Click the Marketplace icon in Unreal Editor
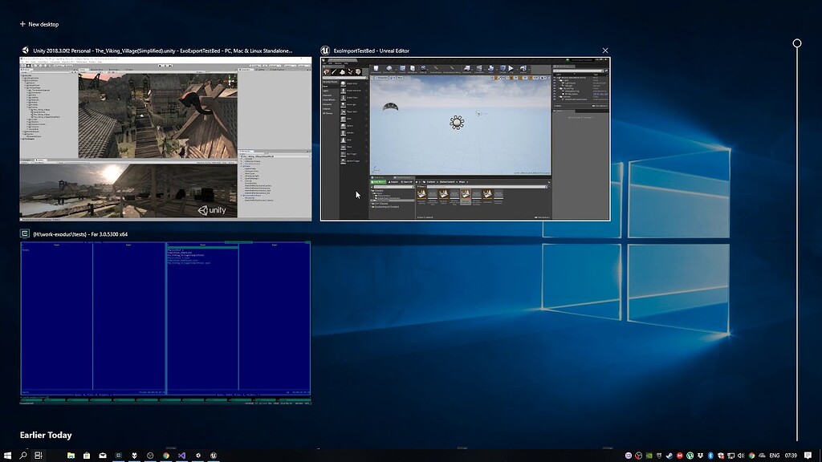Screen dimensions: 822x462 coord(413,69)
